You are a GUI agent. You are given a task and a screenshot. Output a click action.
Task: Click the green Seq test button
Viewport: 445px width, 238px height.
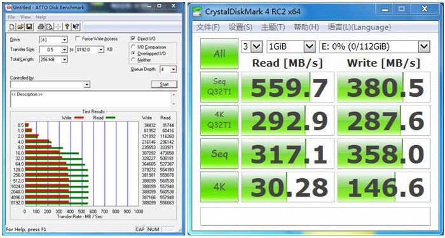click(219, 153)
